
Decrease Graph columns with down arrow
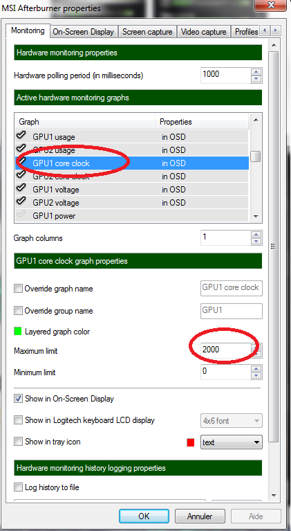256,242
